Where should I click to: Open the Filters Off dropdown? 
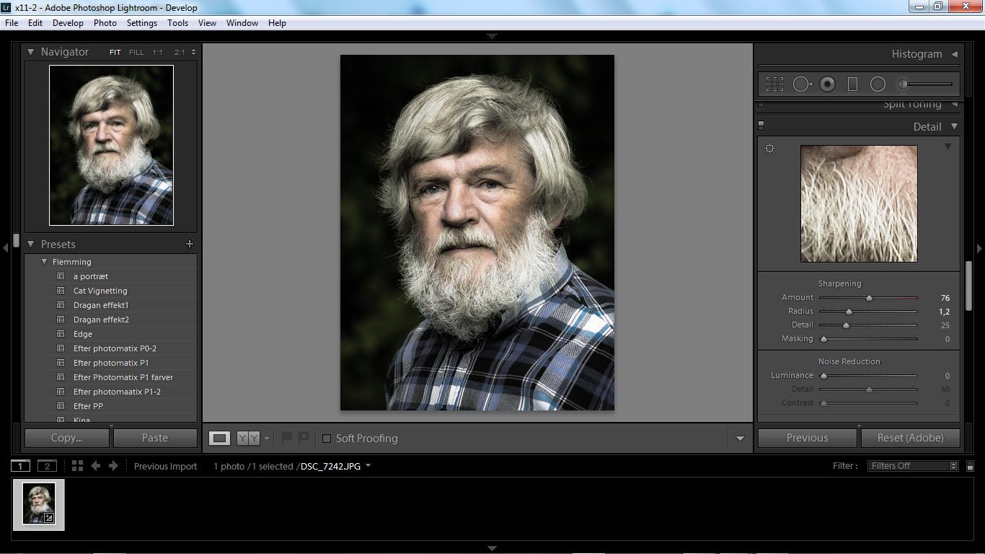(x=913, y=466)
